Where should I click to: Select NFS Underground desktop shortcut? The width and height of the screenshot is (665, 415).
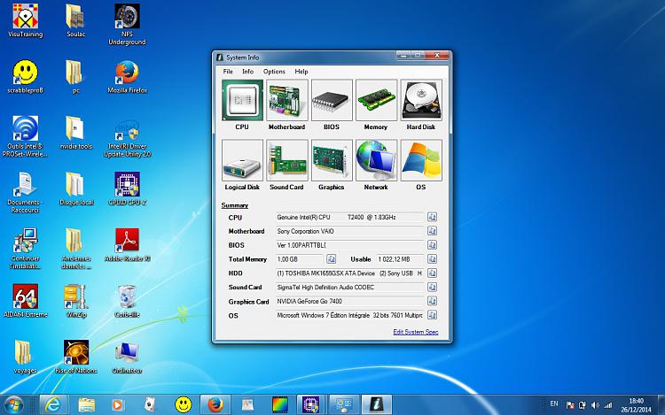(x=127, y=25)
